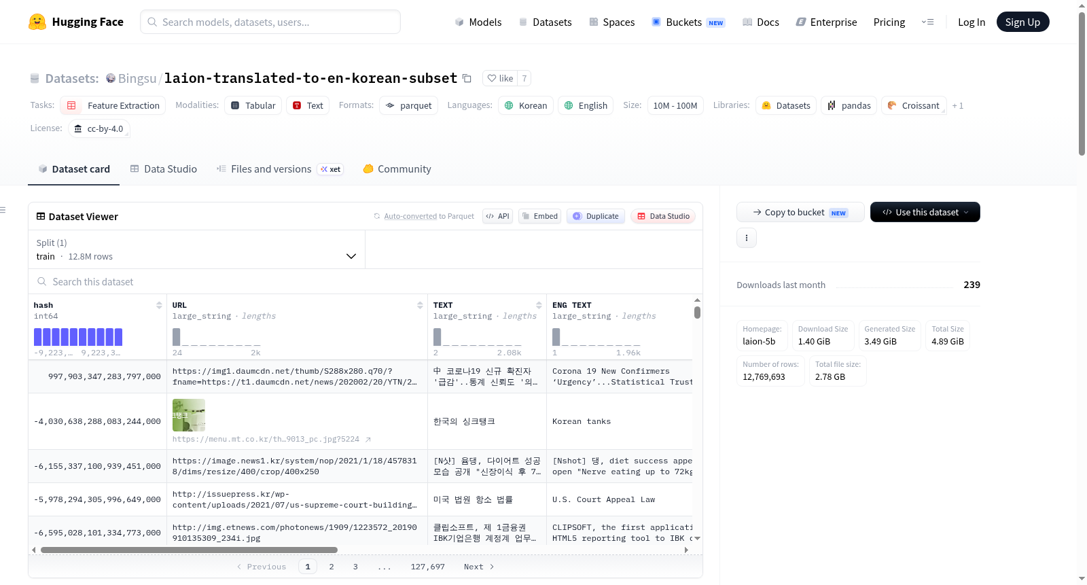The width and height of the screenshot is (1087, 585).
Task: Open Enterprise in top navigation
Action: tap(826, 22)
